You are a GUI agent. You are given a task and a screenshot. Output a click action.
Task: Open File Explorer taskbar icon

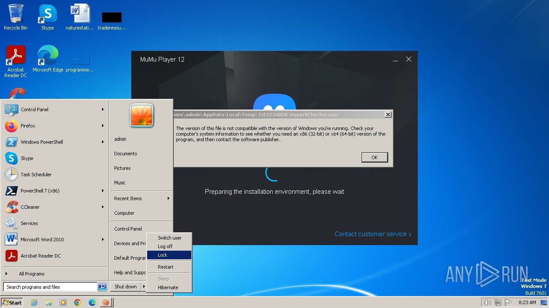click(48, 302)
